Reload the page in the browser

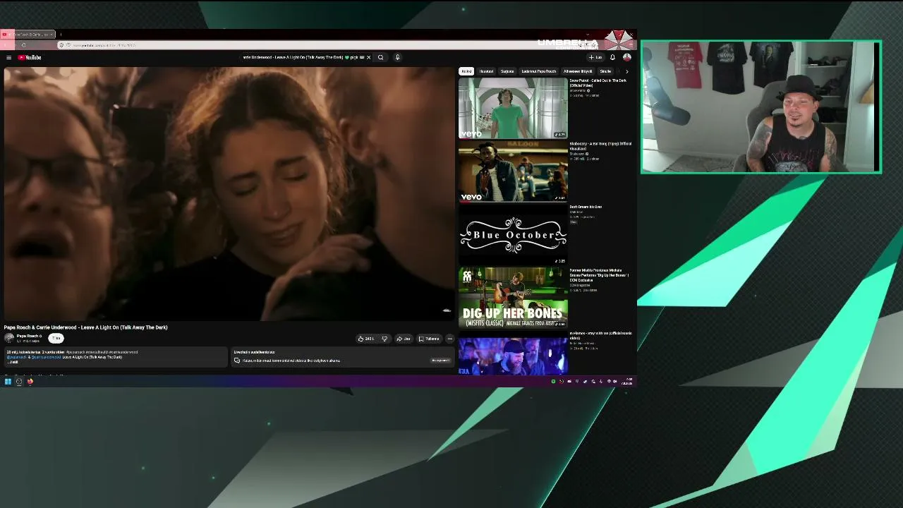[x=23, y=45]
